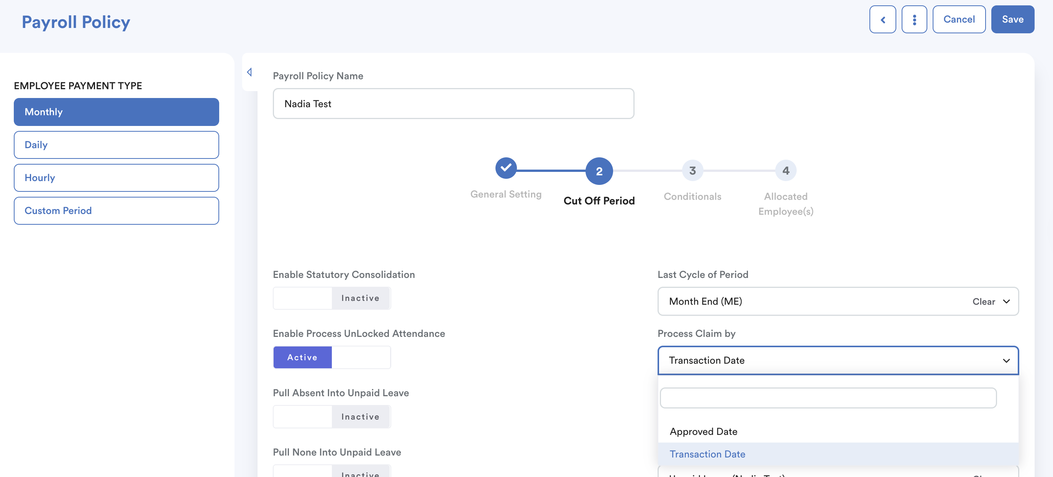
Task: Select Hourly employee payment type
Action: pyautogui.click(x=116, y=178)
